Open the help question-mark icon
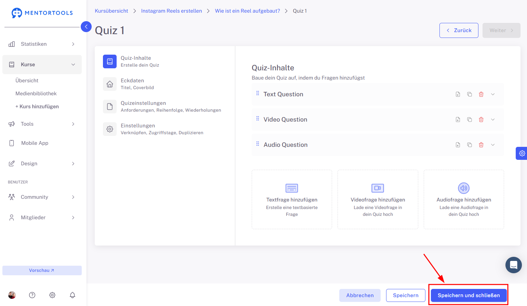 [32, 295]
